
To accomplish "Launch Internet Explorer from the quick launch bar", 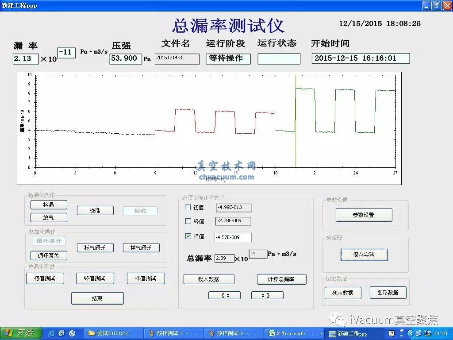I will (51, 333).
